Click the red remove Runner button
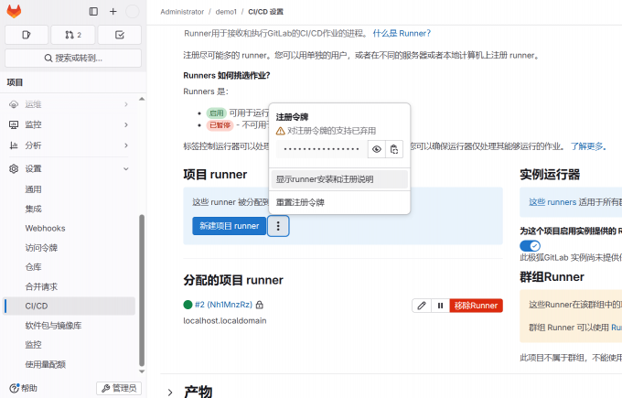Viewport: 622px width, 398px height. pyautogui.click(x=476, y=306)
